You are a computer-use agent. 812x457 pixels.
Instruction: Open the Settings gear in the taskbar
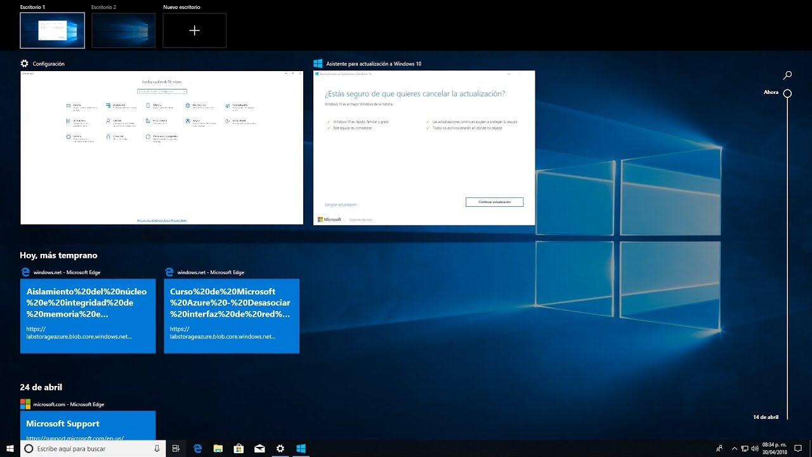coord(280,449)
